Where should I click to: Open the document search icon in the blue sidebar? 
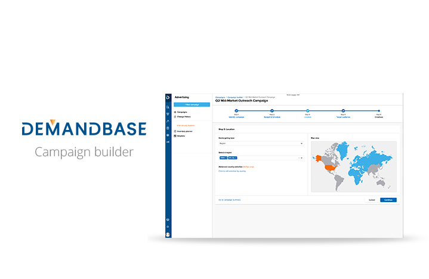coord(168,107)
